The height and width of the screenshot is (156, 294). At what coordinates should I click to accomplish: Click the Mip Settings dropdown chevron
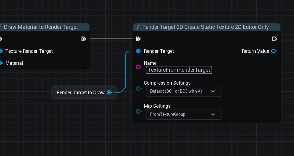click(x=213, y=114)
